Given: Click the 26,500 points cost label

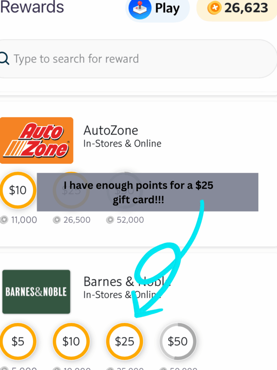Looking at the screenshot, I should point(76,220).
